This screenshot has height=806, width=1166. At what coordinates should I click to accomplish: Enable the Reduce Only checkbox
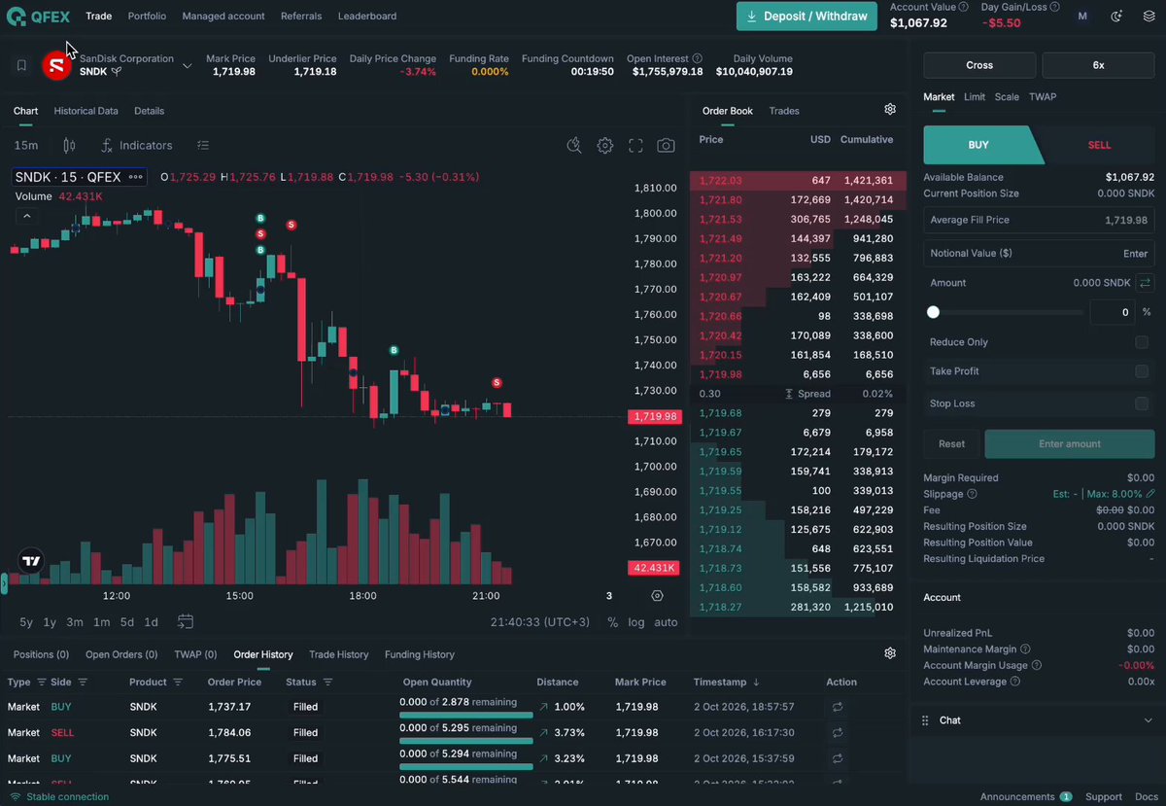click(1142, 342)
